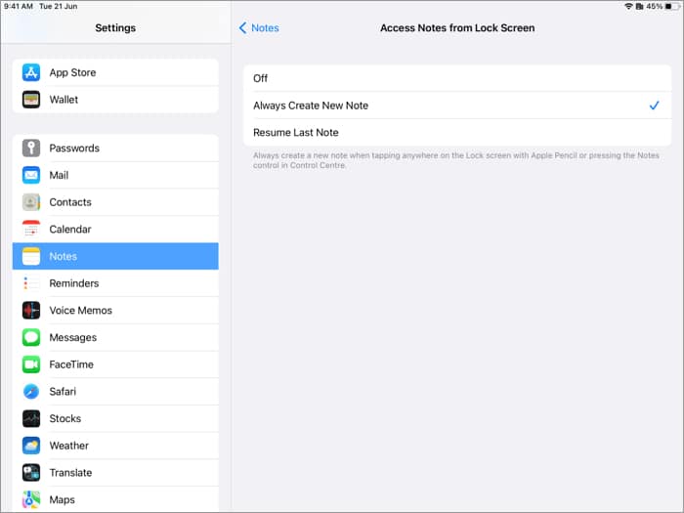The height and width of the screenshot is (513, 684).
Task: Open the Voice Memos icon
Action: tap(31, 311)
